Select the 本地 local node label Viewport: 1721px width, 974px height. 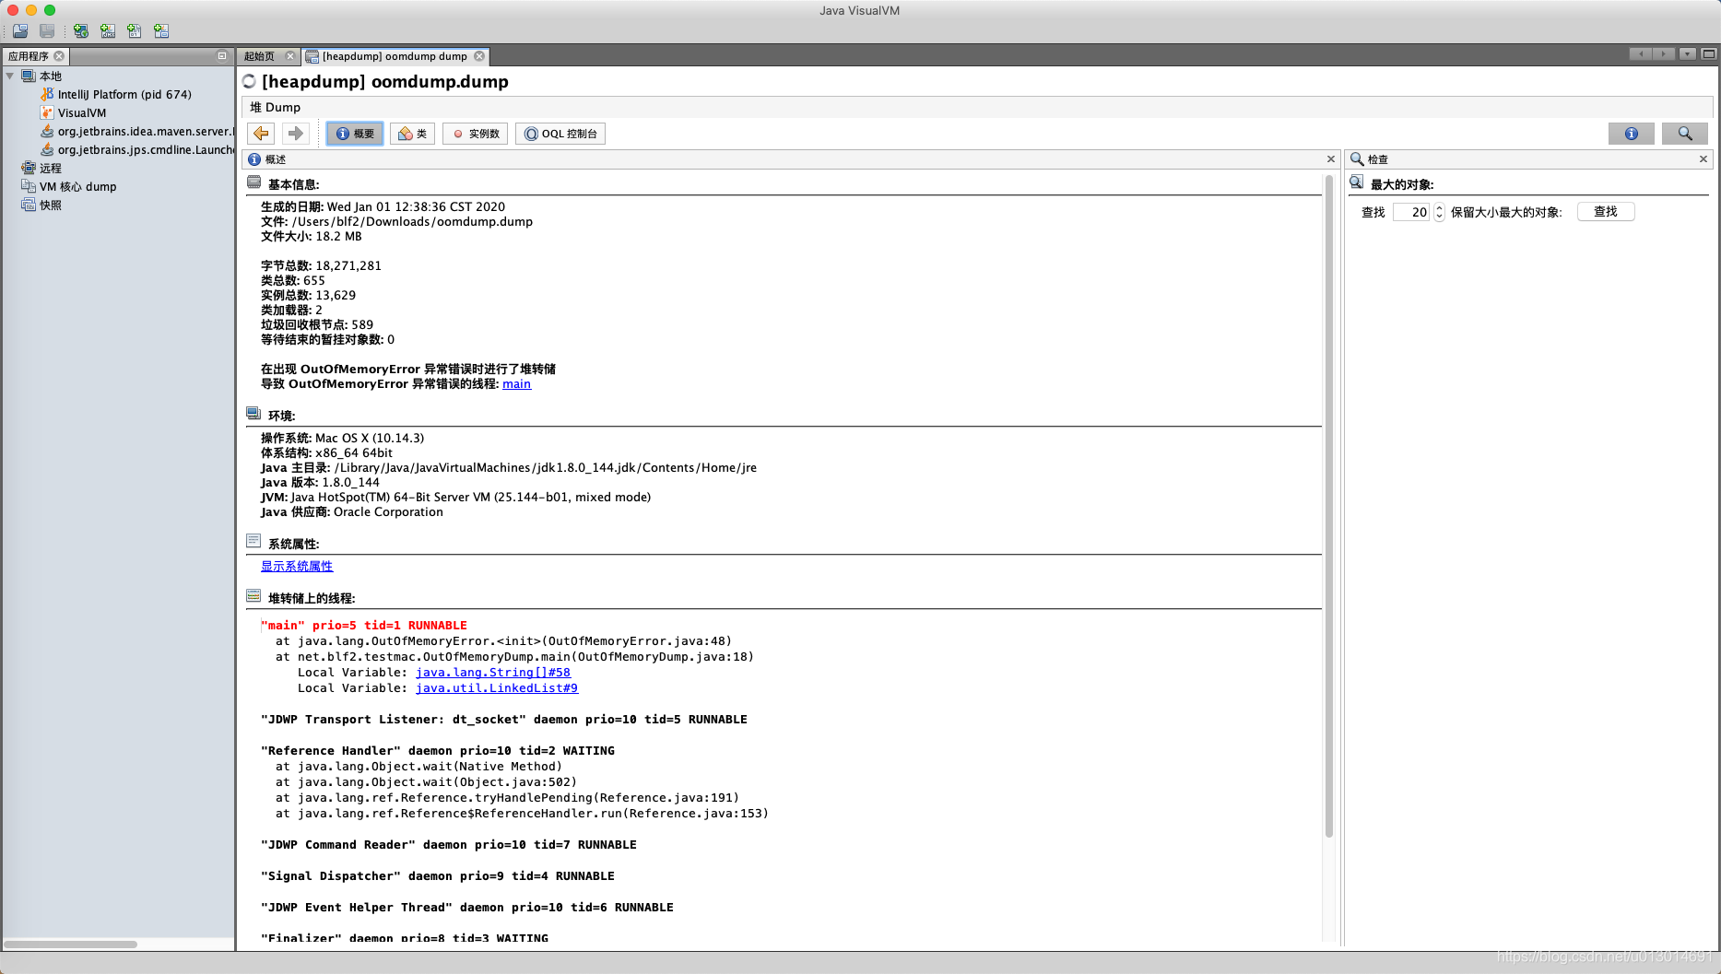pyautogui.click(x=51, y=76)
